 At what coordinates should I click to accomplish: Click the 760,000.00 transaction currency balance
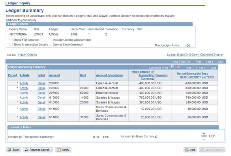[146, 98]
